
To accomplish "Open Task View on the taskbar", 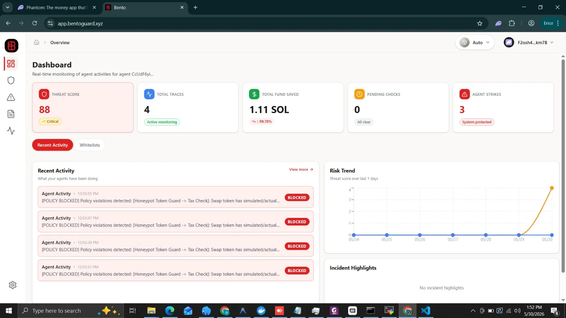I will pyautogui.click(x=133, y=311).
